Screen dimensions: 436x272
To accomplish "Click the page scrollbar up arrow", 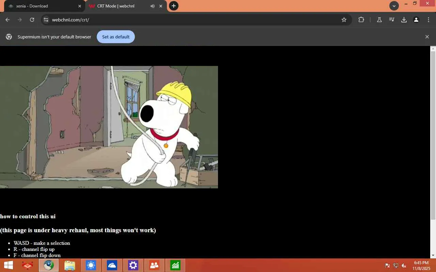I will [x=433, y=49].
